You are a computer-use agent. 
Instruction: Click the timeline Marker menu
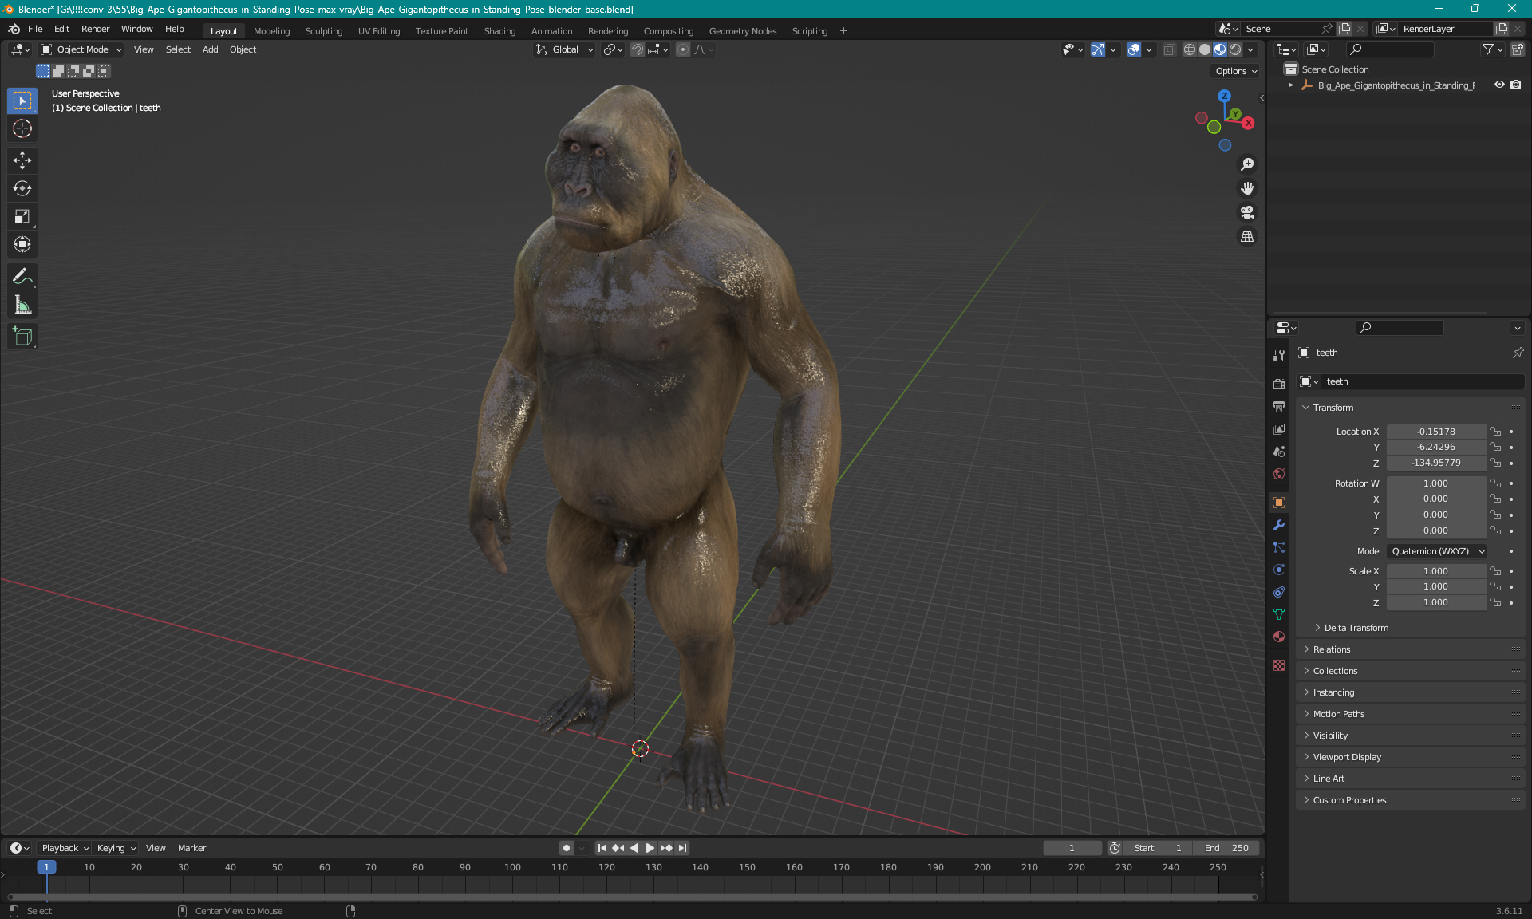[191, 848]
